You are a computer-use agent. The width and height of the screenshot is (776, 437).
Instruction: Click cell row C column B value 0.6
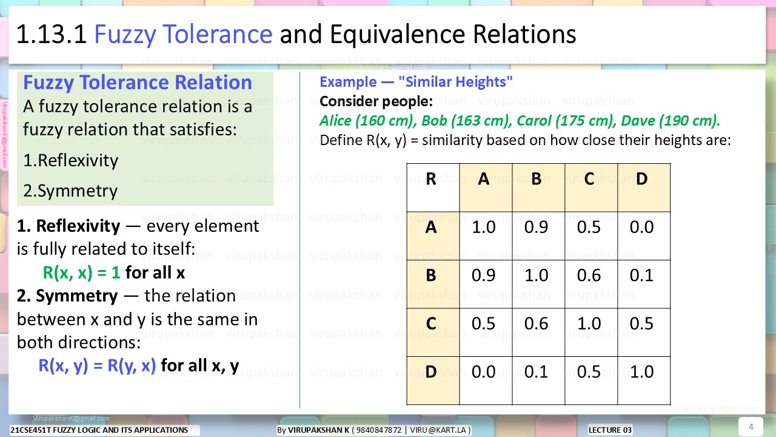[x=538, y=332]
